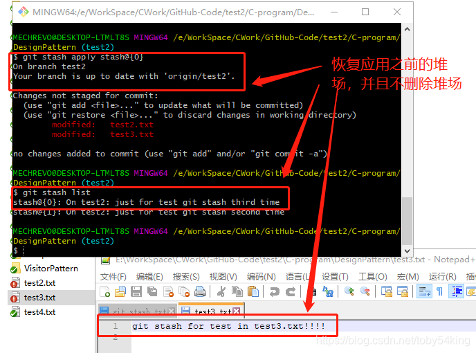The width and height of the screenshot is (476, 353).
Task: Toggle synchronized vertical scrolling icon
Action: (x=387, y=291)
